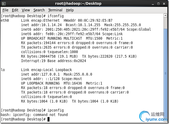169x124 pixels.
Task: Click the eth0 interface name
Action: [x=5, y=20]
